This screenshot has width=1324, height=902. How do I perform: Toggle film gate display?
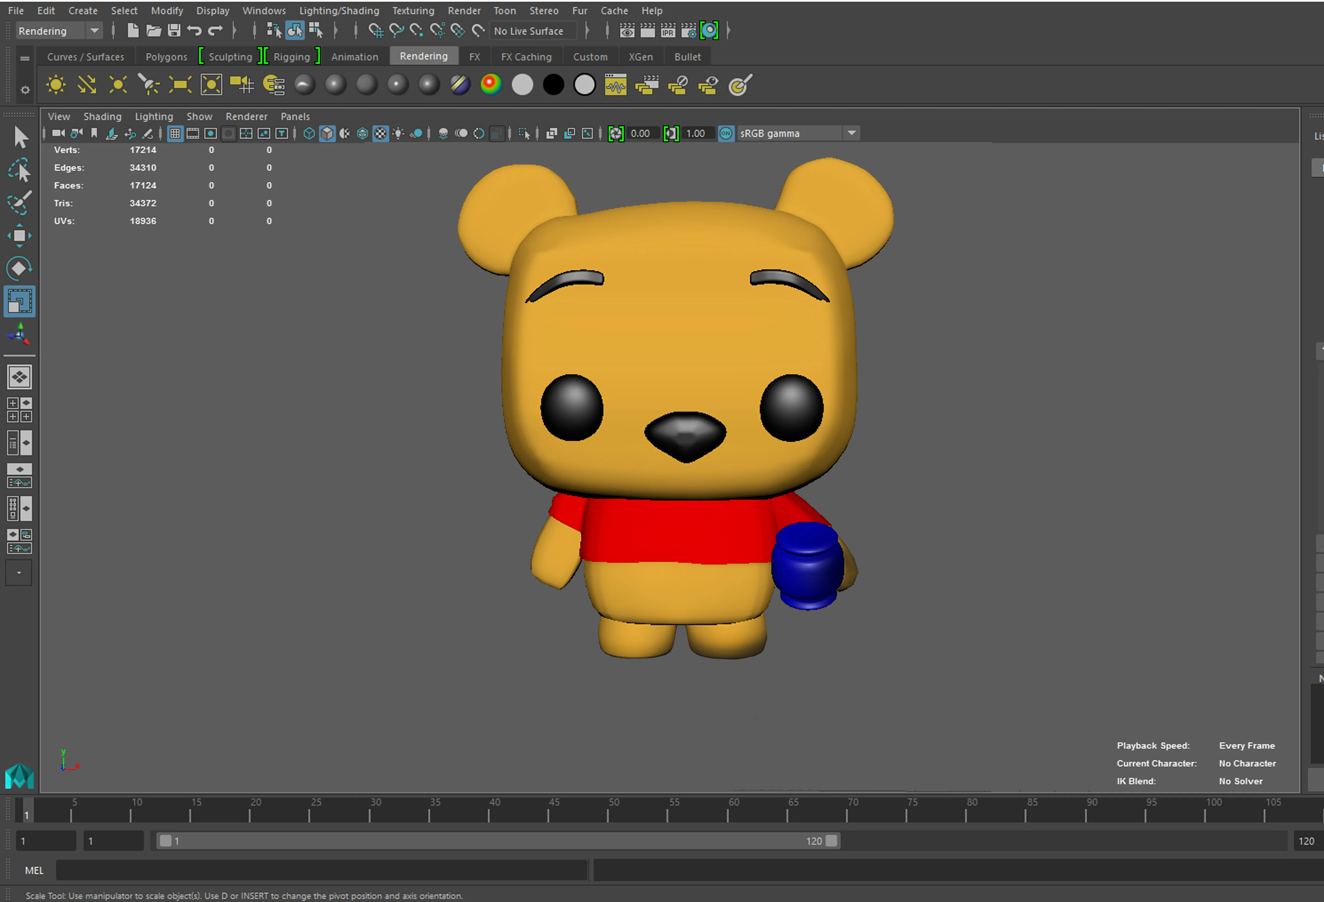click(x=193, y=133)
